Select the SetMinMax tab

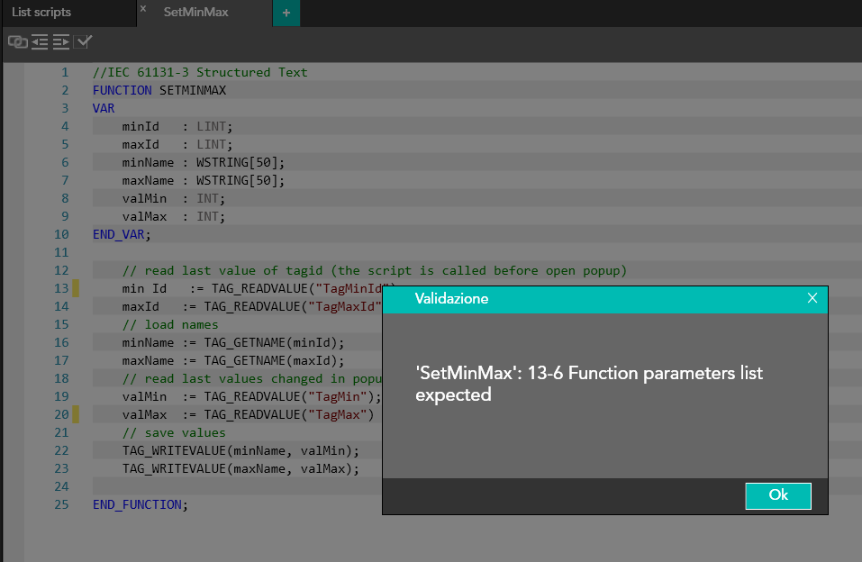coord(195,14)
